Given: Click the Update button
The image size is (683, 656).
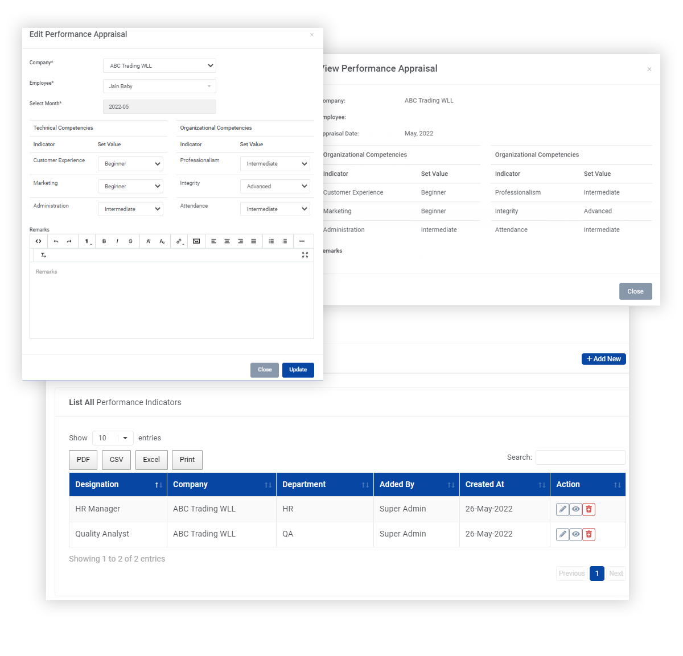Looking at the screenshot, I should 298,370.
